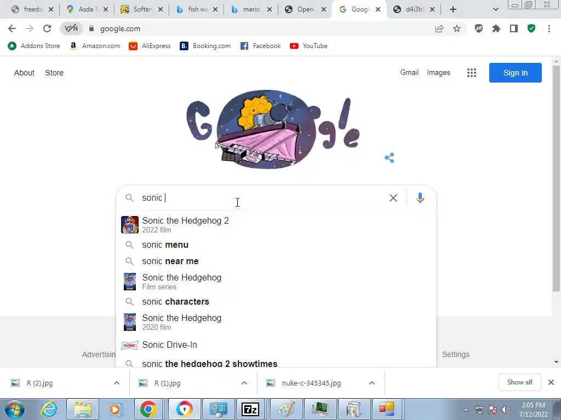This screenshot has height=420, width=561.
Task: Select the Sonic Drive-In suggestion
Action: pyautogui.click(x=276, y=345)
